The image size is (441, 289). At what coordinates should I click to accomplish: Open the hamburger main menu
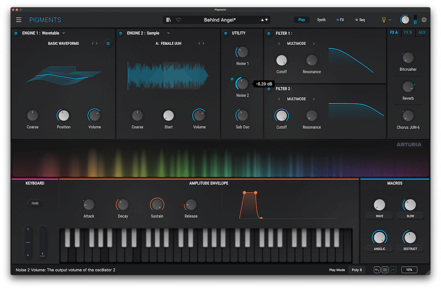pyautogui.click(x=19, y=20)
